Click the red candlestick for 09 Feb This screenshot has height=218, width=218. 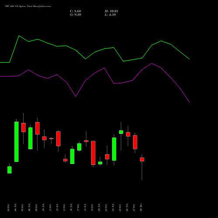[x=37, y=128]
